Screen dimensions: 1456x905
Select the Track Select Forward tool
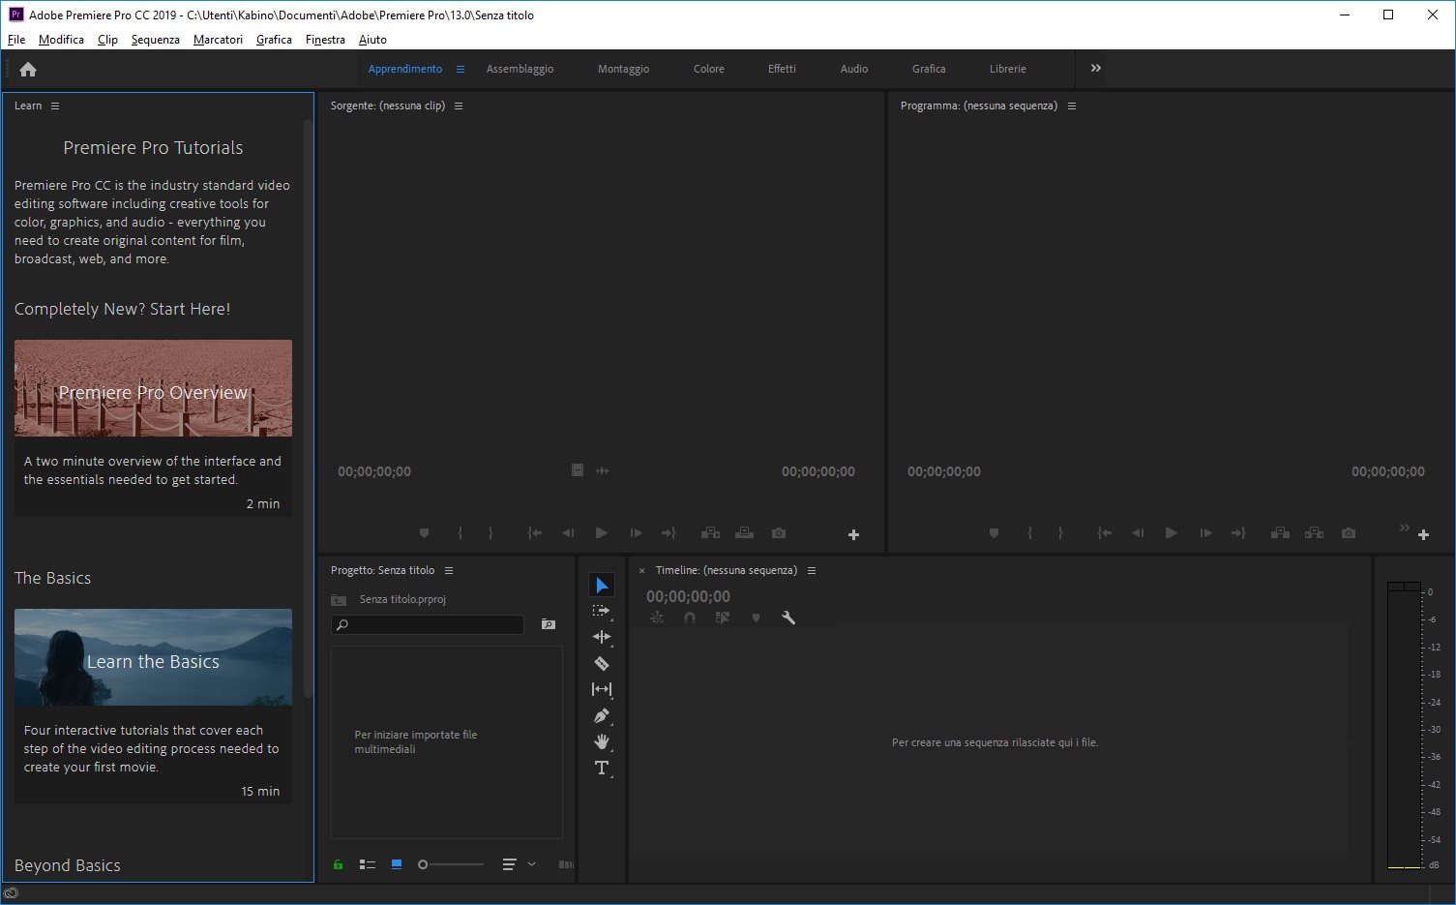[x=601, y=611]
